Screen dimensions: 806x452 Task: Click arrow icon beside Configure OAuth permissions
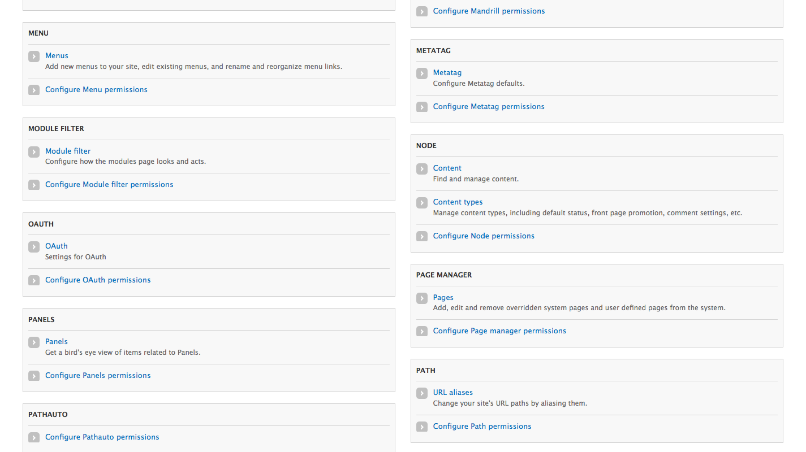(34, 280)
